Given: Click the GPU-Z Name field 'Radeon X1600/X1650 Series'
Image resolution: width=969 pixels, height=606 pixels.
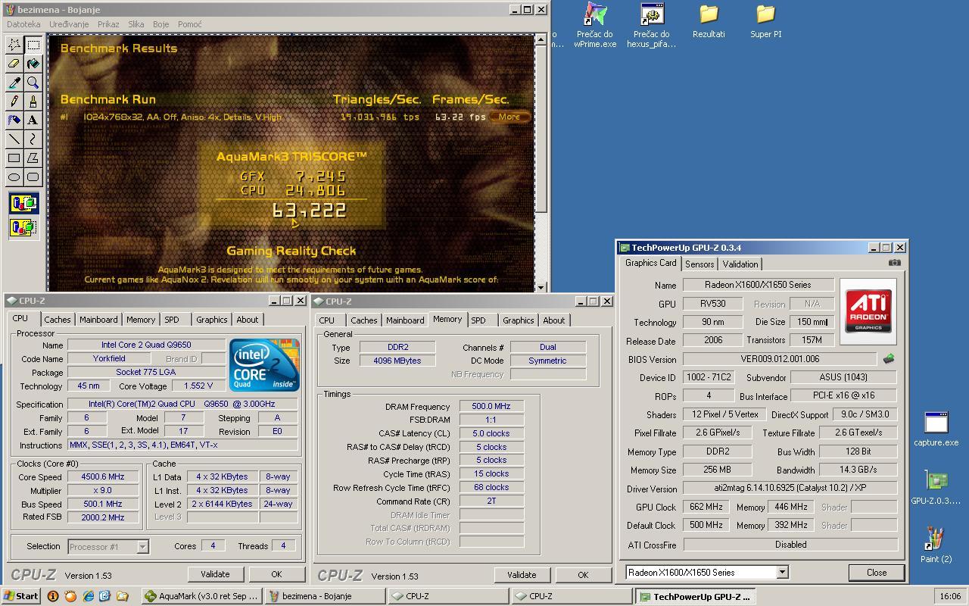Looking at the screenshot, I should pos(759,285).
